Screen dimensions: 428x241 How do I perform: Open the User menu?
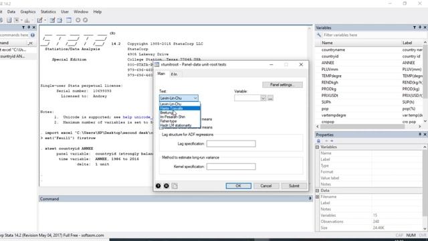(65, 12)
